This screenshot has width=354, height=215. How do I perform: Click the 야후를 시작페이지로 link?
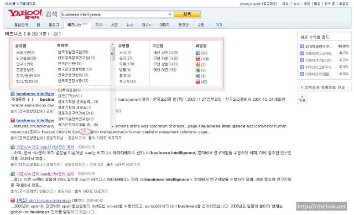point(20,4)
